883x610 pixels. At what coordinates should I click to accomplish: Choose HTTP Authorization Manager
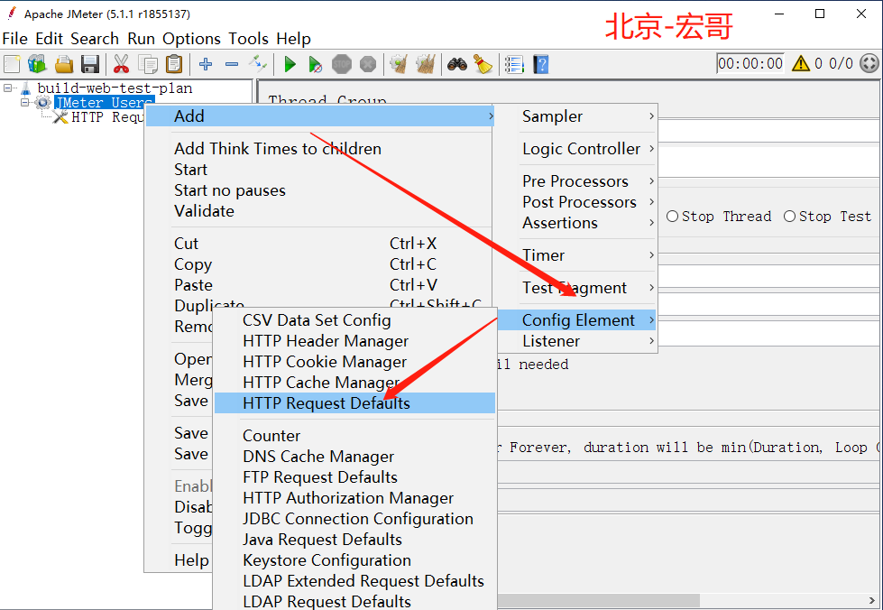pos(354,498)
